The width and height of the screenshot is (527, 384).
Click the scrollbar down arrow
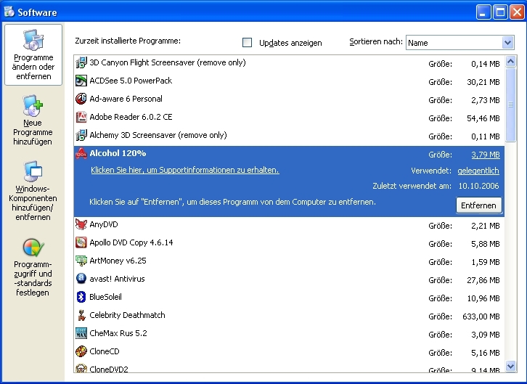(510, 366)
